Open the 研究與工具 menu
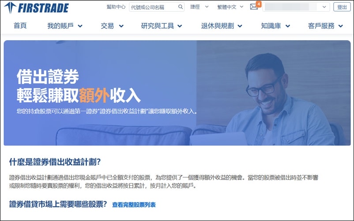 point(162,26)
